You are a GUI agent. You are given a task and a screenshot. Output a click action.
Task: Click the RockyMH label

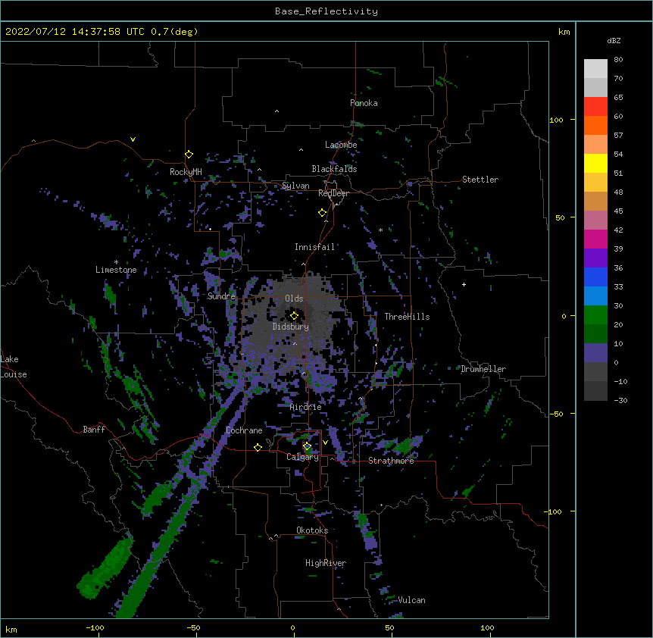click(186, 172)
